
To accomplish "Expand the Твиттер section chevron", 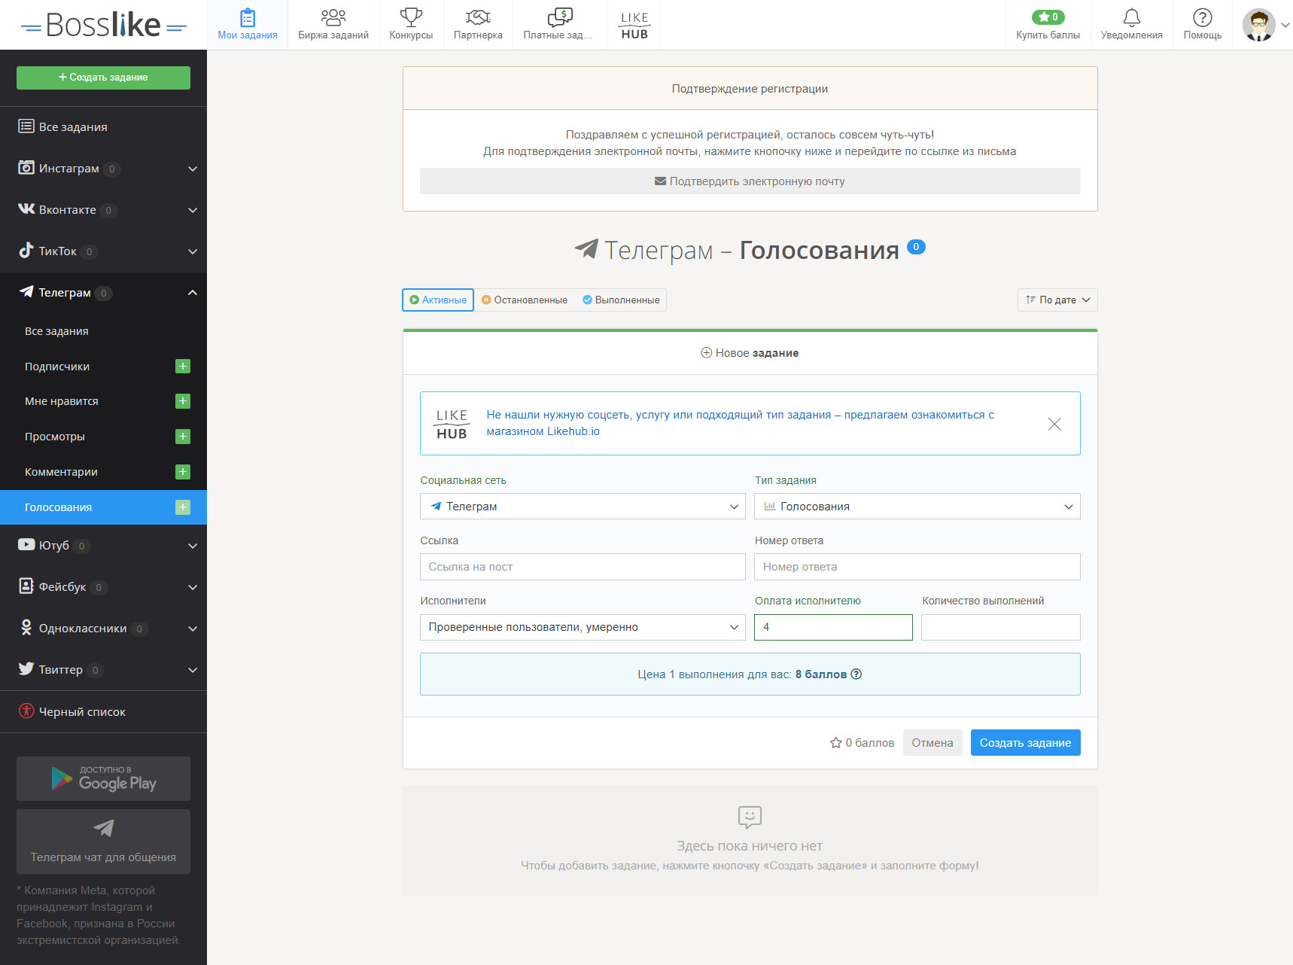I will tap(193, 670).
